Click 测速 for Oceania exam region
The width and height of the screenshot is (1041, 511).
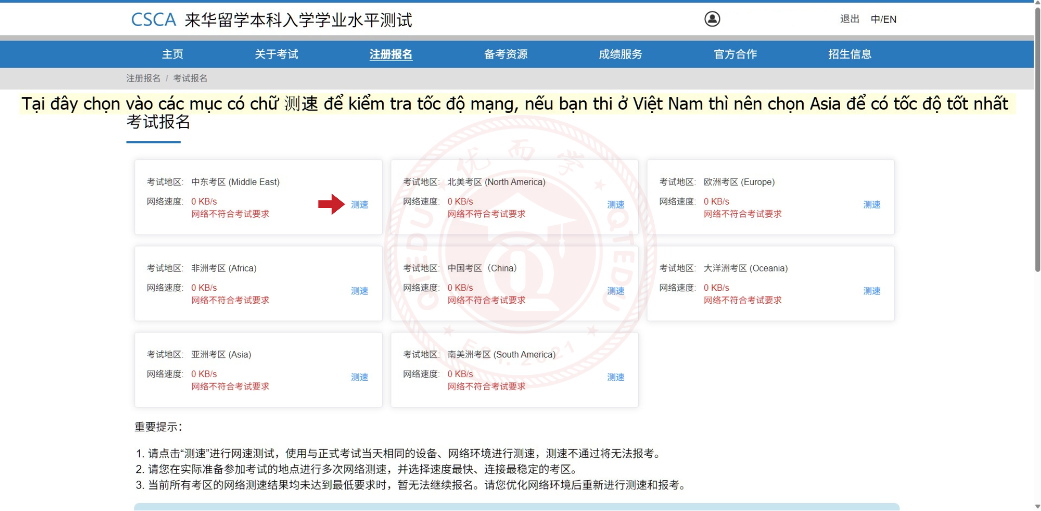(x=871, y=291)
